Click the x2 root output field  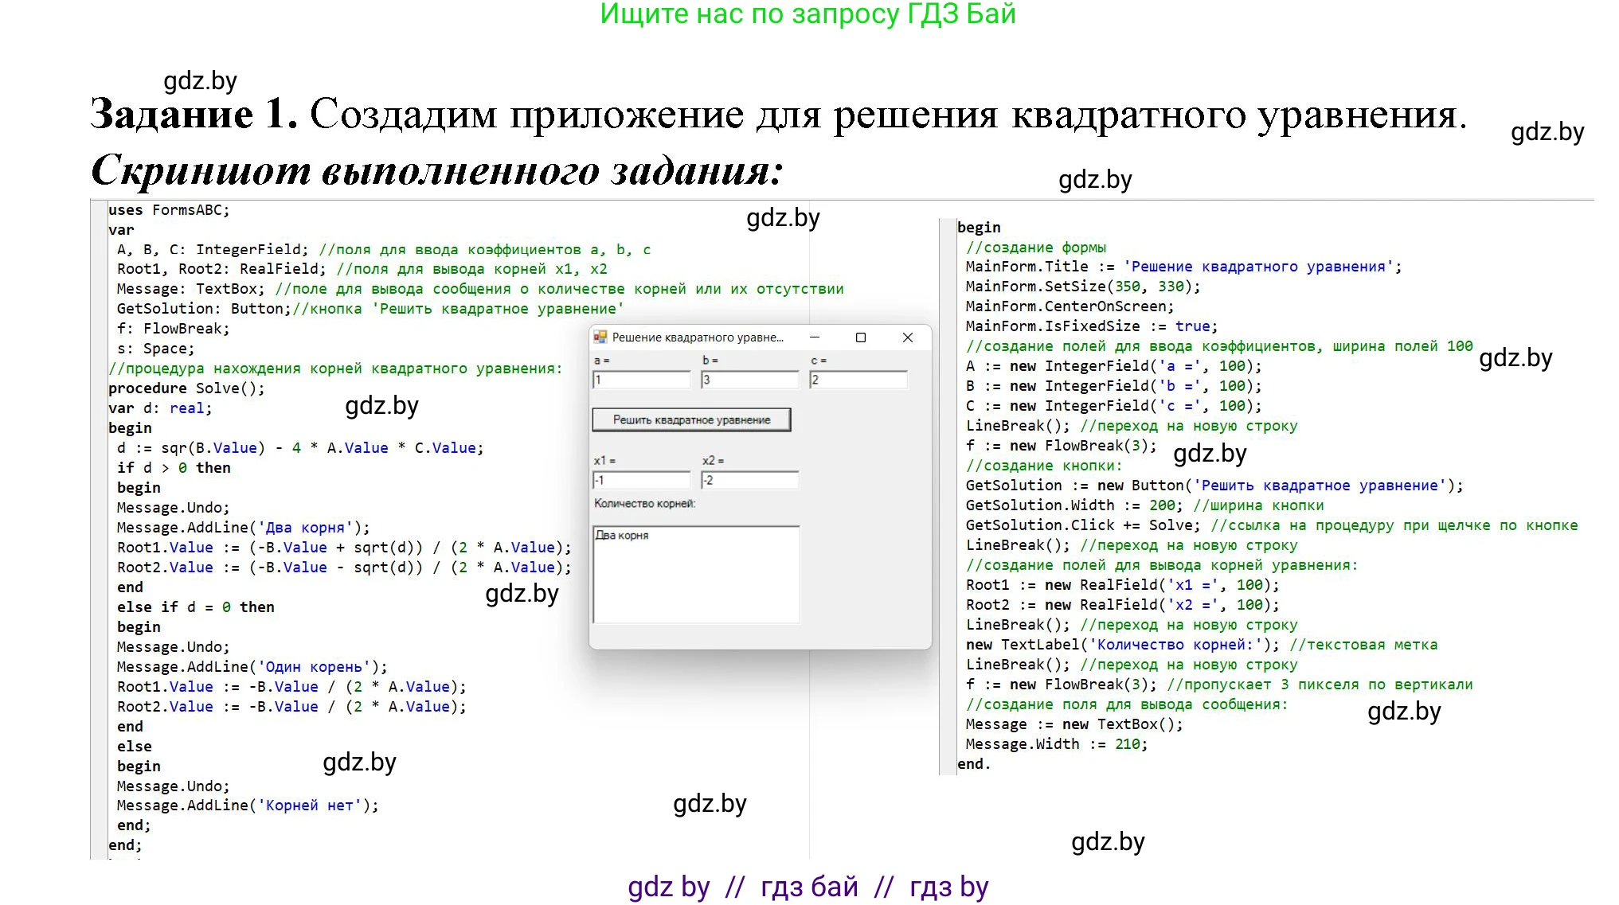pyautogui.click(x=749, y=480)
